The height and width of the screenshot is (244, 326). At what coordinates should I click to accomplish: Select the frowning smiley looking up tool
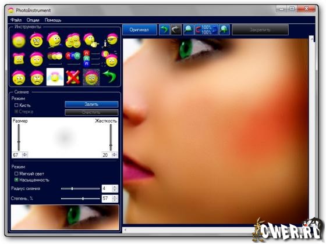click(37, 78)
